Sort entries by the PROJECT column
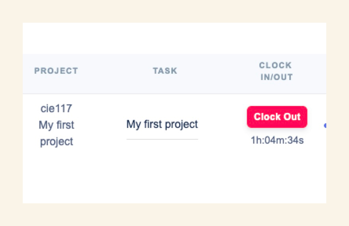Viewport: 349px width, 226px height. click(56, 71)
